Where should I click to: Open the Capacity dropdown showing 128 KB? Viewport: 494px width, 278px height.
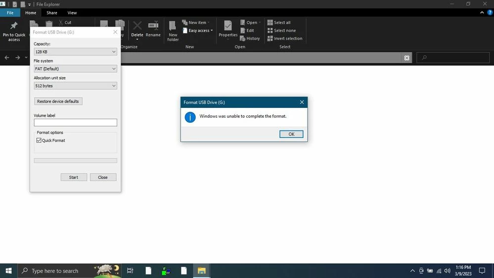[x=75, y=51]
